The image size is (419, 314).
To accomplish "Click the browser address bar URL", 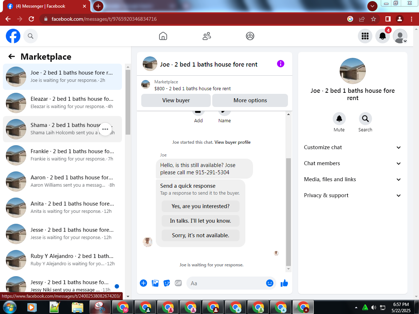I will coord(104,19).
